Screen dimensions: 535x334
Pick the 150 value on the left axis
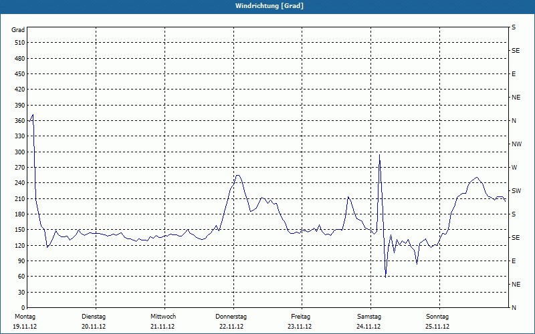pos(20,229)
